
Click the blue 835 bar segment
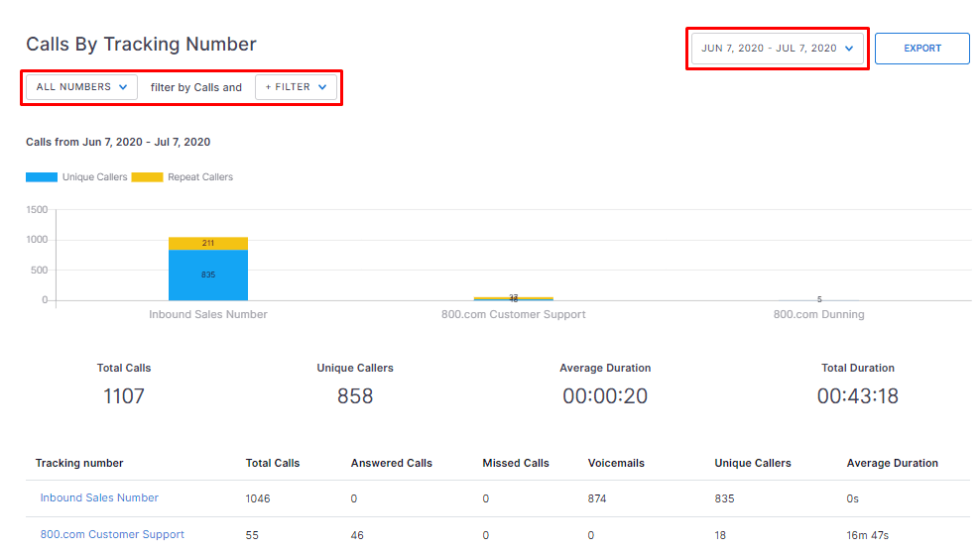coord(208,275)
